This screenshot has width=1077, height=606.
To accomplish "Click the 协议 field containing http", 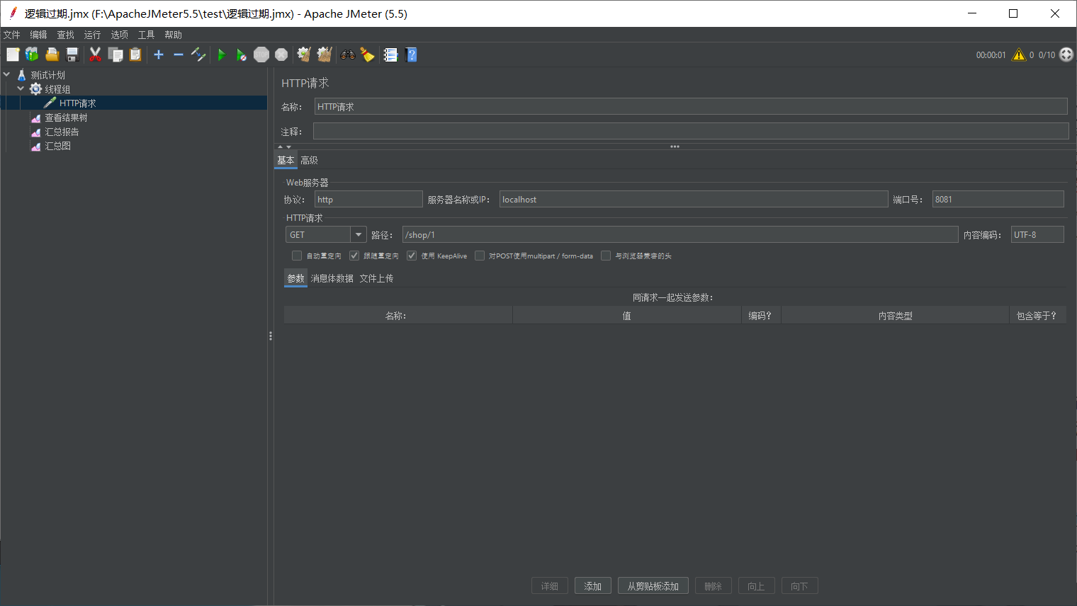I will [x=368, y=199].
